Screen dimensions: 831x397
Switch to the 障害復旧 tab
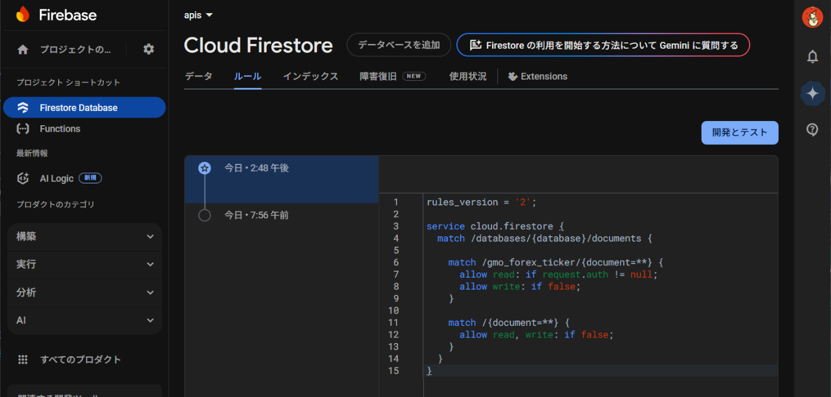click(392, 76)
